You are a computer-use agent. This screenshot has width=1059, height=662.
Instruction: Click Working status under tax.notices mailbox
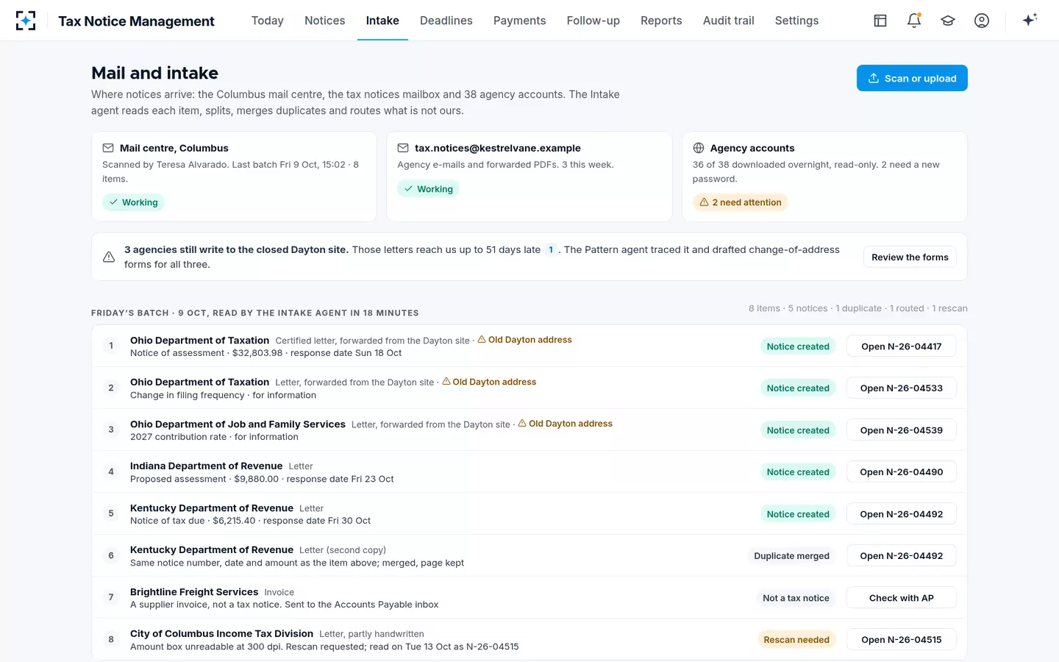pos(428,189)
